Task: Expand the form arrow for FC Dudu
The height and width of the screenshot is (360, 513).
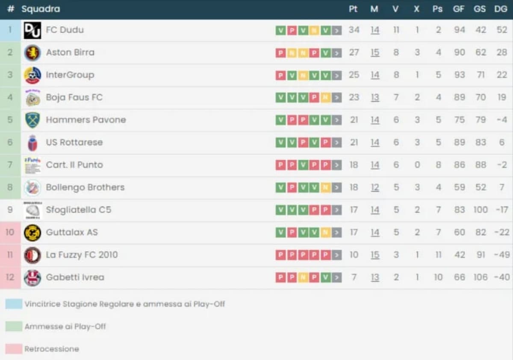Action: [x=337, y=30]
